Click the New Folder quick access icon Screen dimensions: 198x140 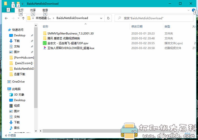tap(18, 3)
